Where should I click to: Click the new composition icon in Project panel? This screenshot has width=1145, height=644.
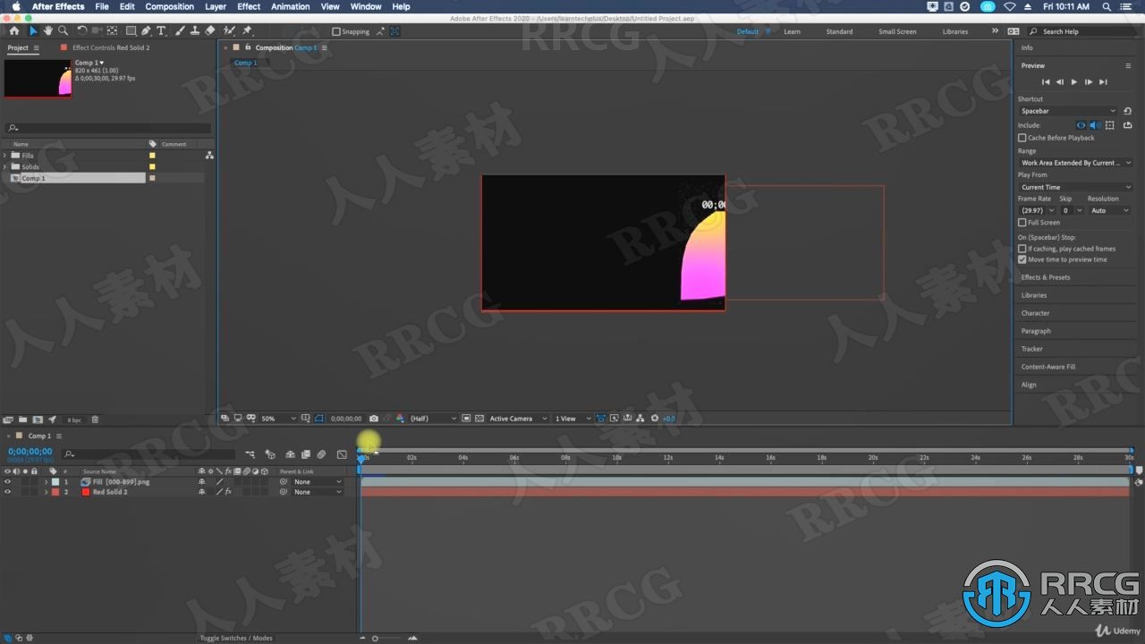click(37, 419)
